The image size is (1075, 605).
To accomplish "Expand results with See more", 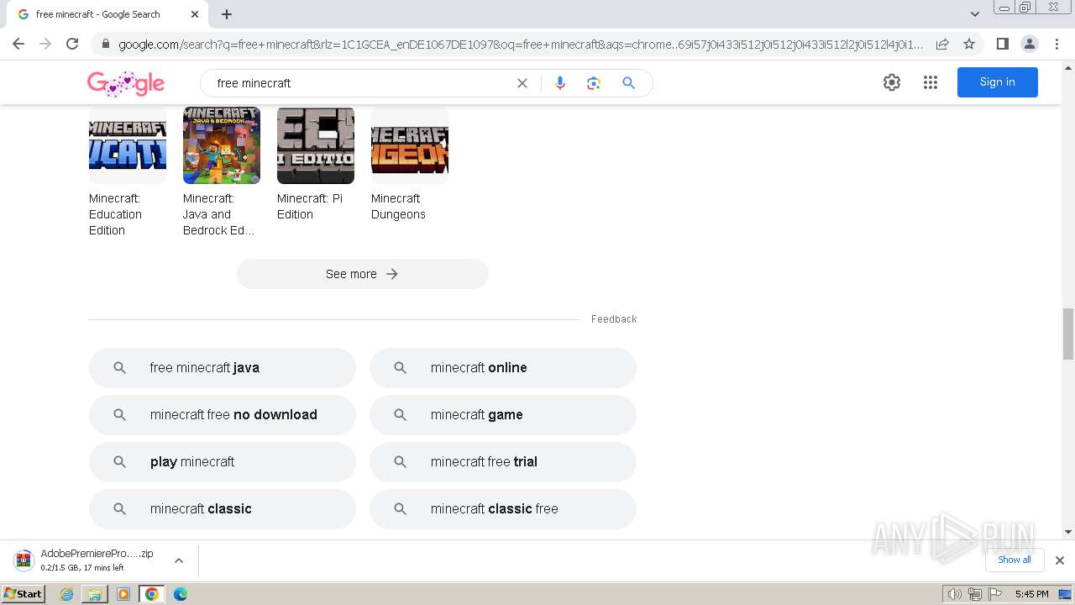I will (363, 274).
